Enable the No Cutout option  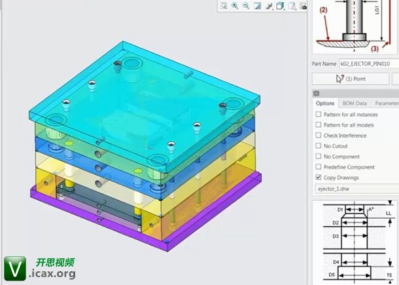319,146
